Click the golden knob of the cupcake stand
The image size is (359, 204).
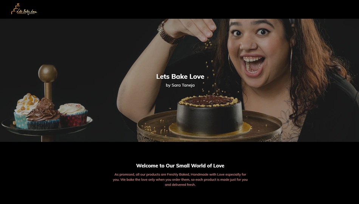(x=48, y=73)
